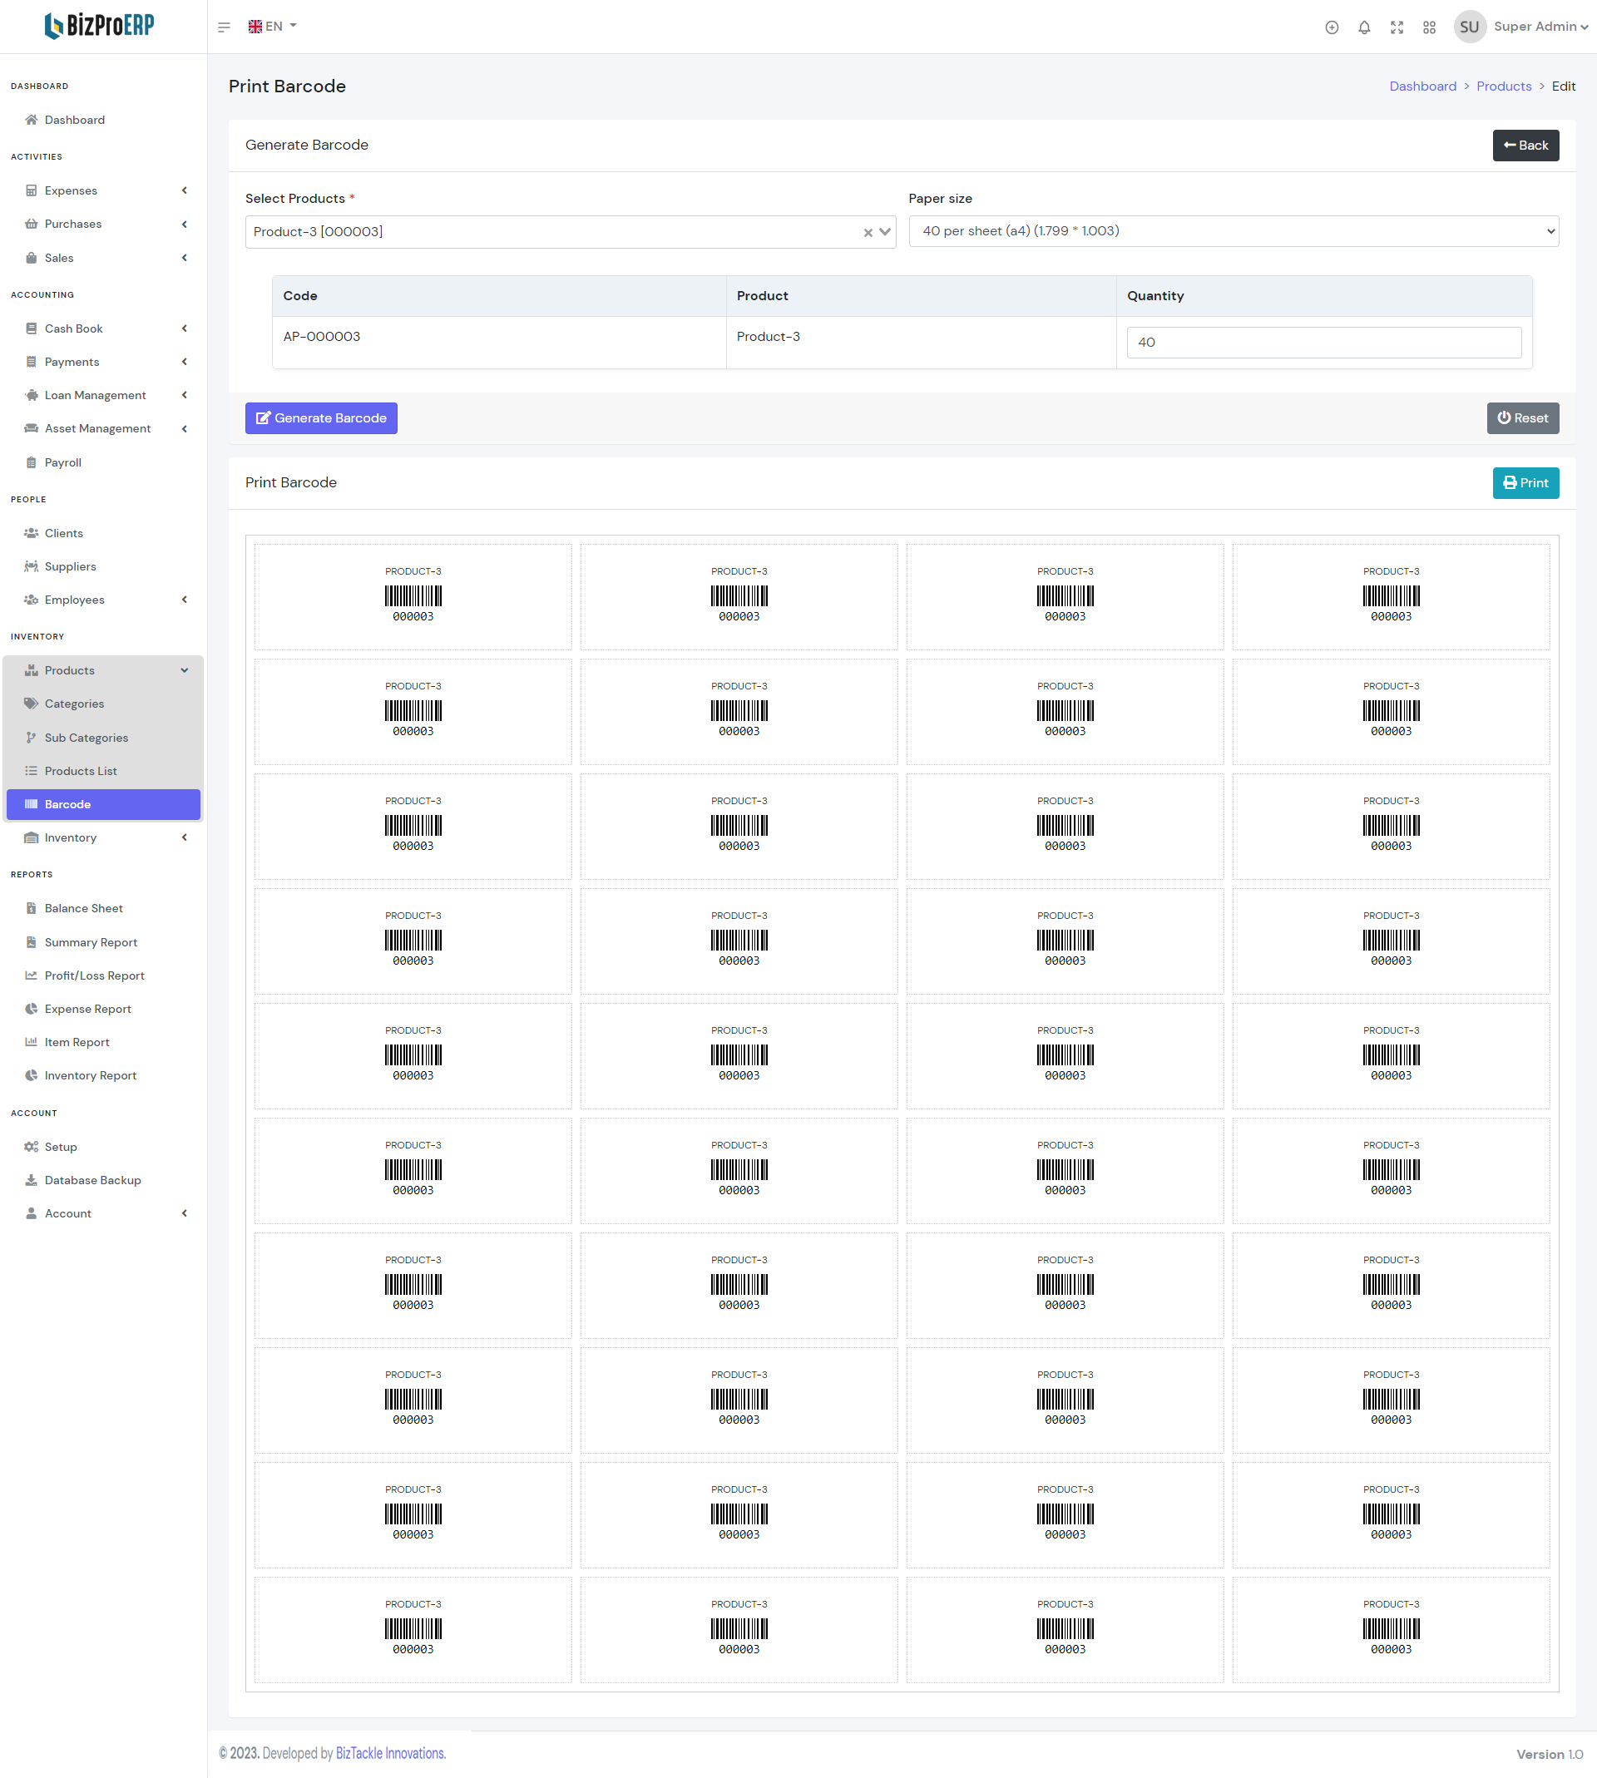
Task: Click the Back button
Action: click(x=1525, y=145)
